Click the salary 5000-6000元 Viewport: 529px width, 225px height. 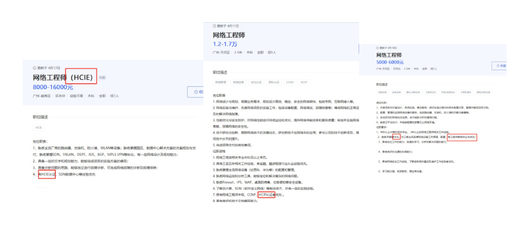point(390,62)
